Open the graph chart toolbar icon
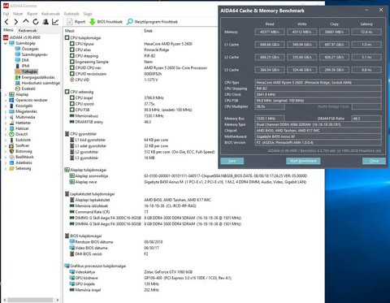The height and width of the screenshot is (303, 390). coord(55,22)
